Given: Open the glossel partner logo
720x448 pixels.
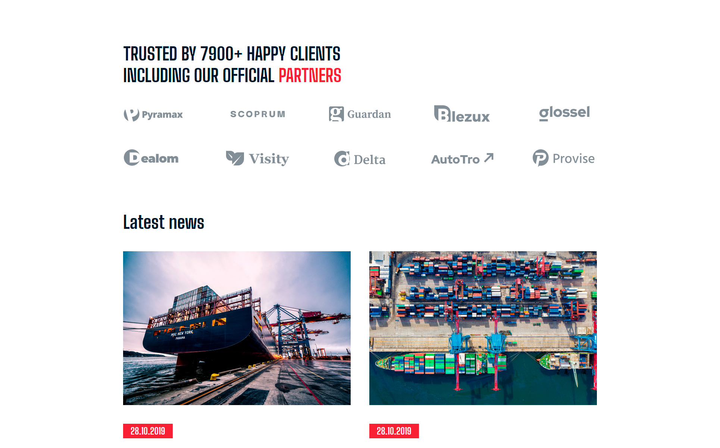Looking at the screenshot, I should pos(564,113).
